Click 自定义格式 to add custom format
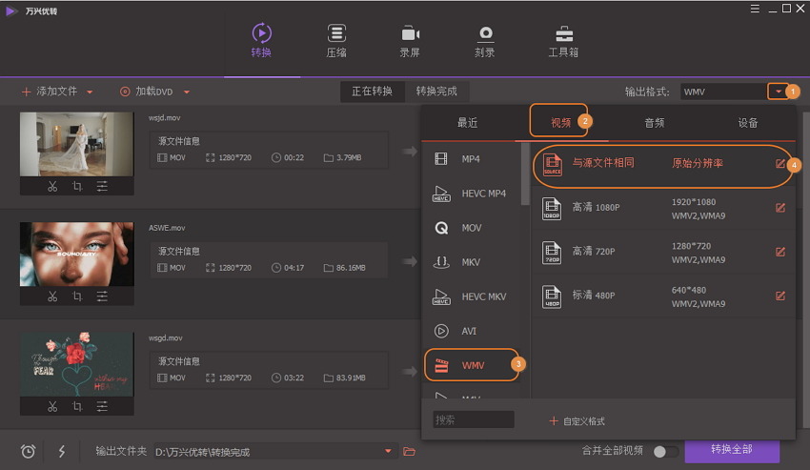Image resolution: width=810 pixels, height=470 pixels. [577, 420]
